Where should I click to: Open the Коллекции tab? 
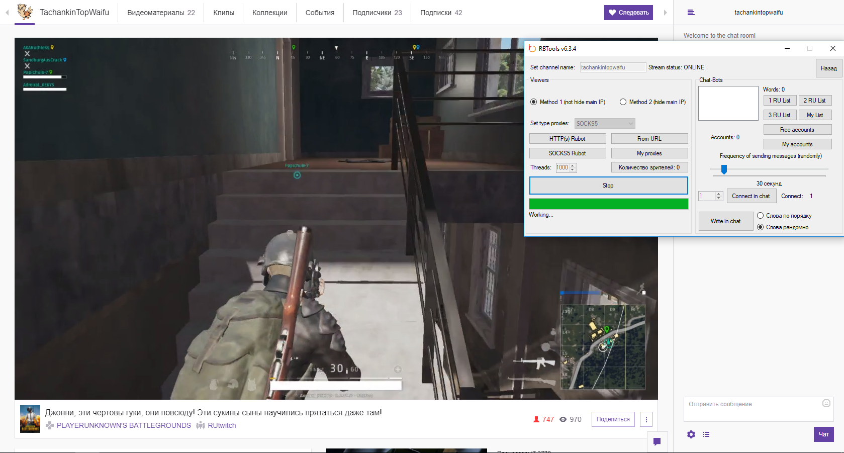pyautogui.click(x=270, y=13)
